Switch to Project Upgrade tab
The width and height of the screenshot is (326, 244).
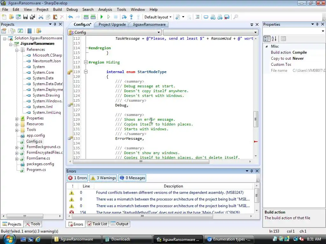(x=112, y=24)
